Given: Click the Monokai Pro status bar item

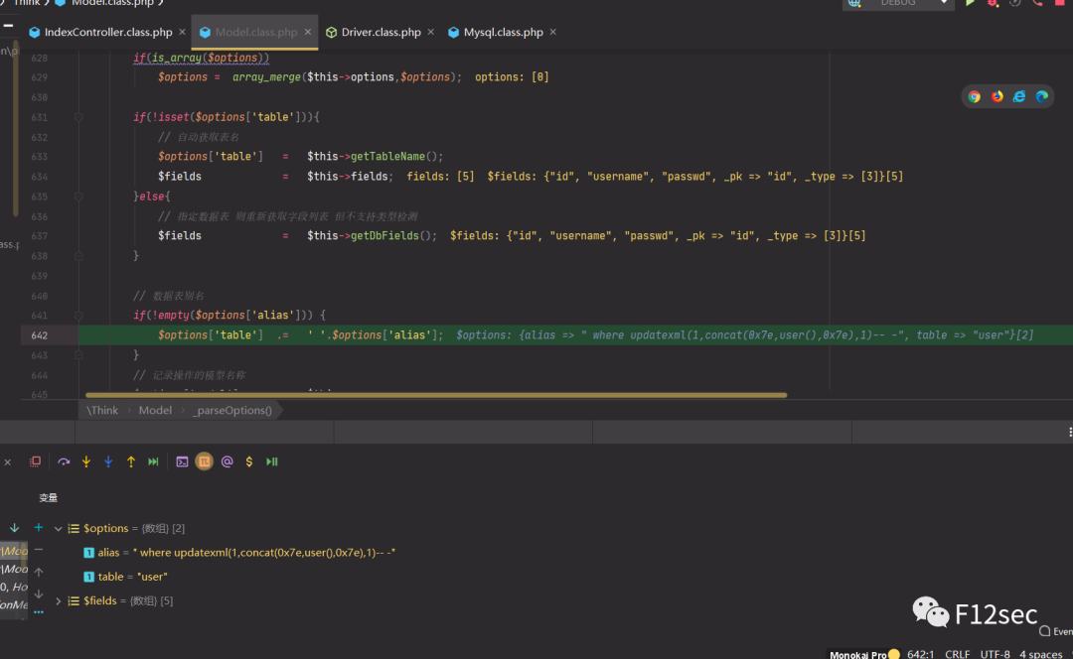Looking at the screenshot, I should tap(864, 654).
